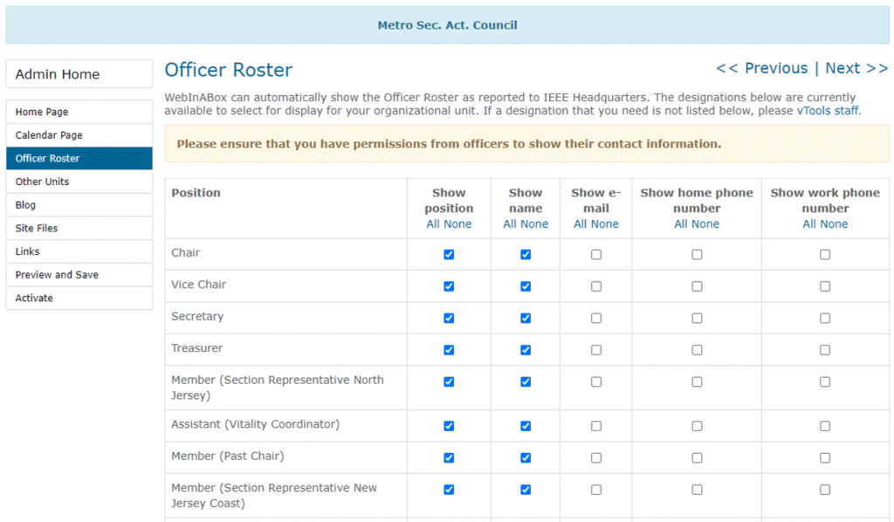Enable Show e-mail for Treasurer
This screenshot has width=894, height=522.
pos(595,350)
